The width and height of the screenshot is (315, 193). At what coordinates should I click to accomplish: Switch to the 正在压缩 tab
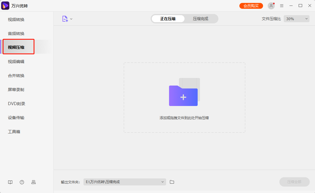tap(168, 18)
